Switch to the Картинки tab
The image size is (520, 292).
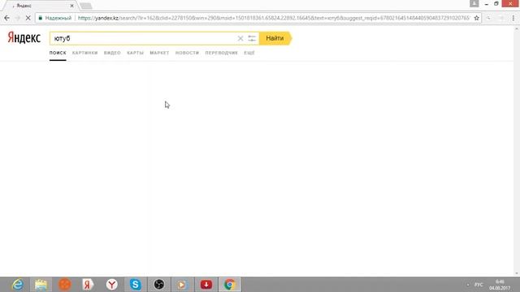coord(84,53)
